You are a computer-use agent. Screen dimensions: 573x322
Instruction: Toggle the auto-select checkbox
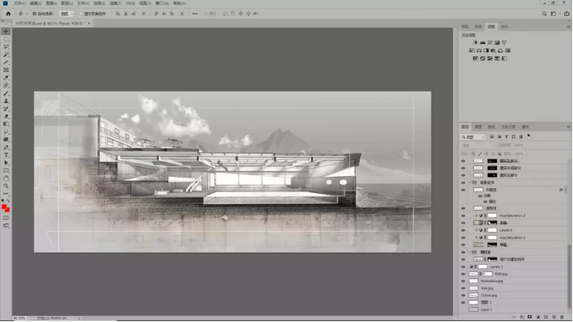[x=35, y=13]
